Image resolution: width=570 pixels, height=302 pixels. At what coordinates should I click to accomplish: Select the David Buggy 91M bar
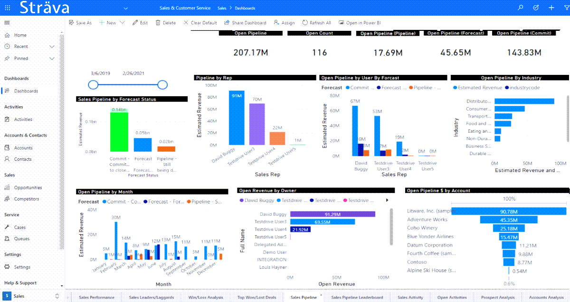[236, 118]
